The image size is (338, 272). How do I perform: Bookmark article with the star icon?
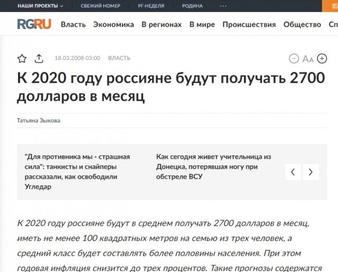pos(22,59)
